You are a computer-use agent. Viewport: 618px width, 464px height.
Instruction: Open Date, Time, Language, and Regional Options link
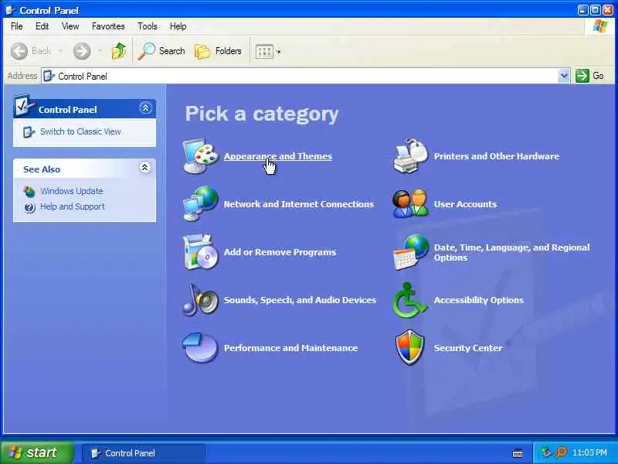click(511, 253)
